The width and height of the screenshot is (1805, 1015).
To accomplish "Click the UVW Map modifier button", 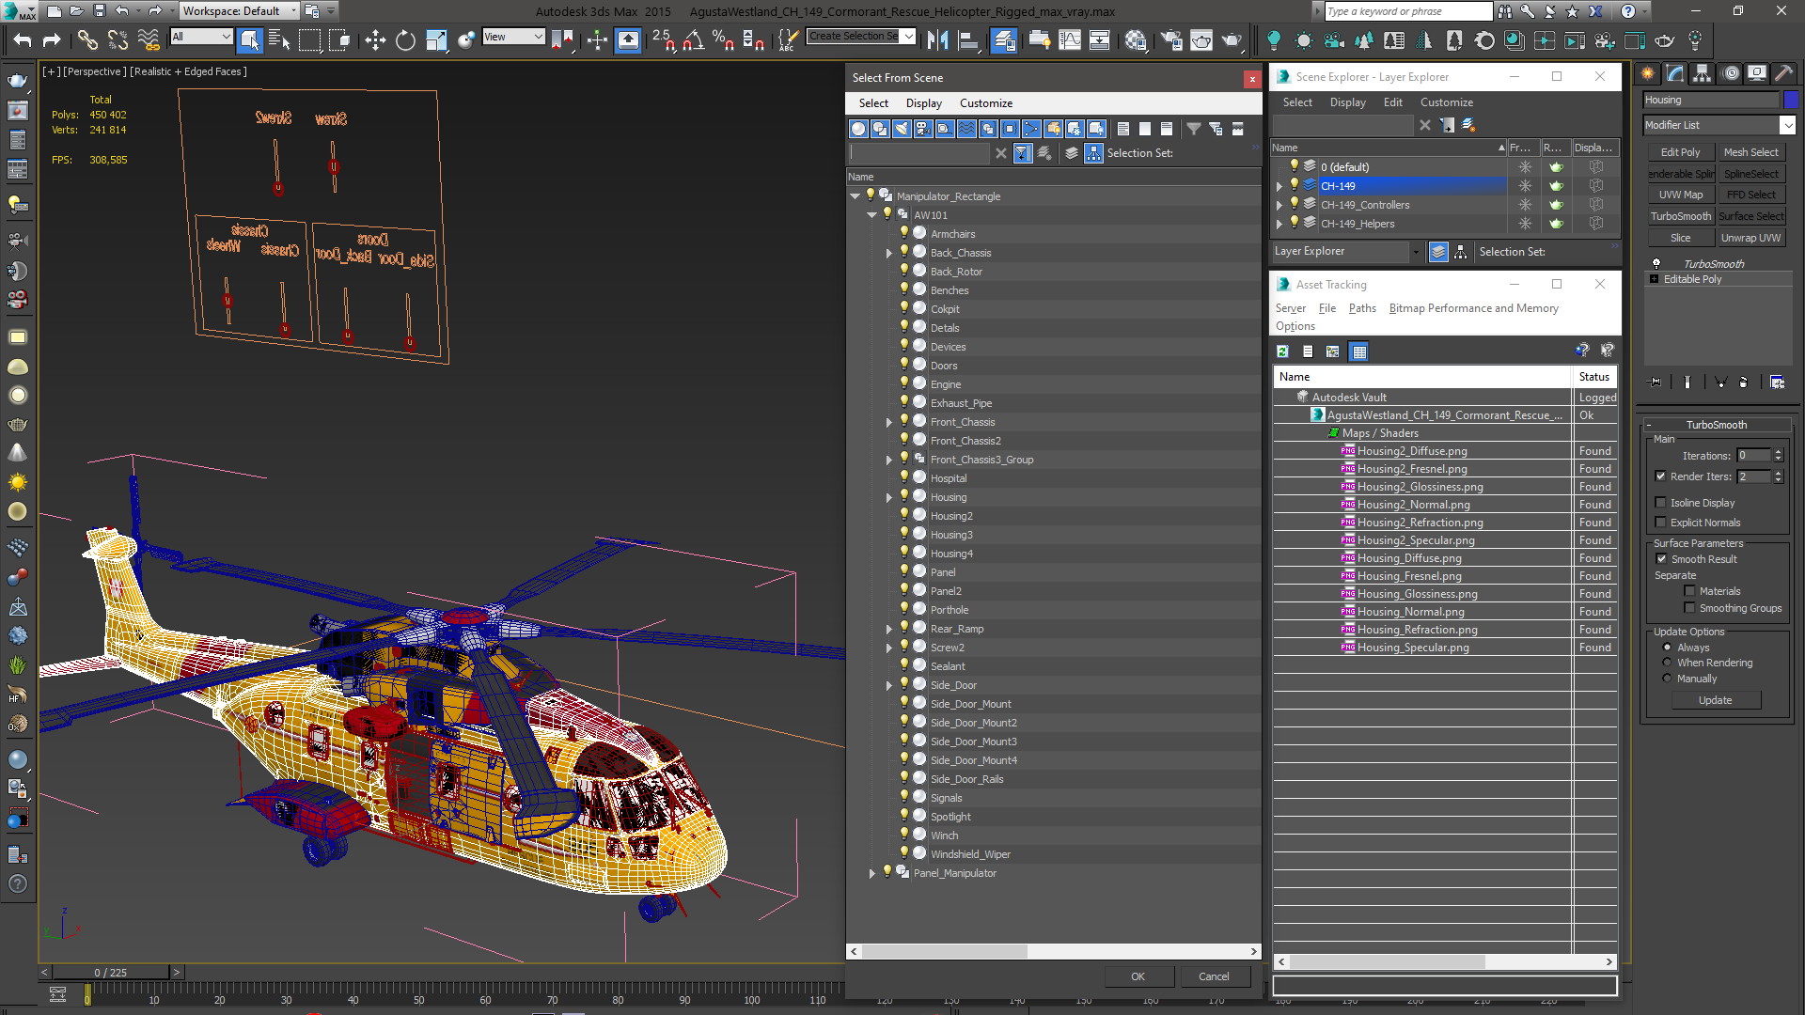I will (1680, 195).
